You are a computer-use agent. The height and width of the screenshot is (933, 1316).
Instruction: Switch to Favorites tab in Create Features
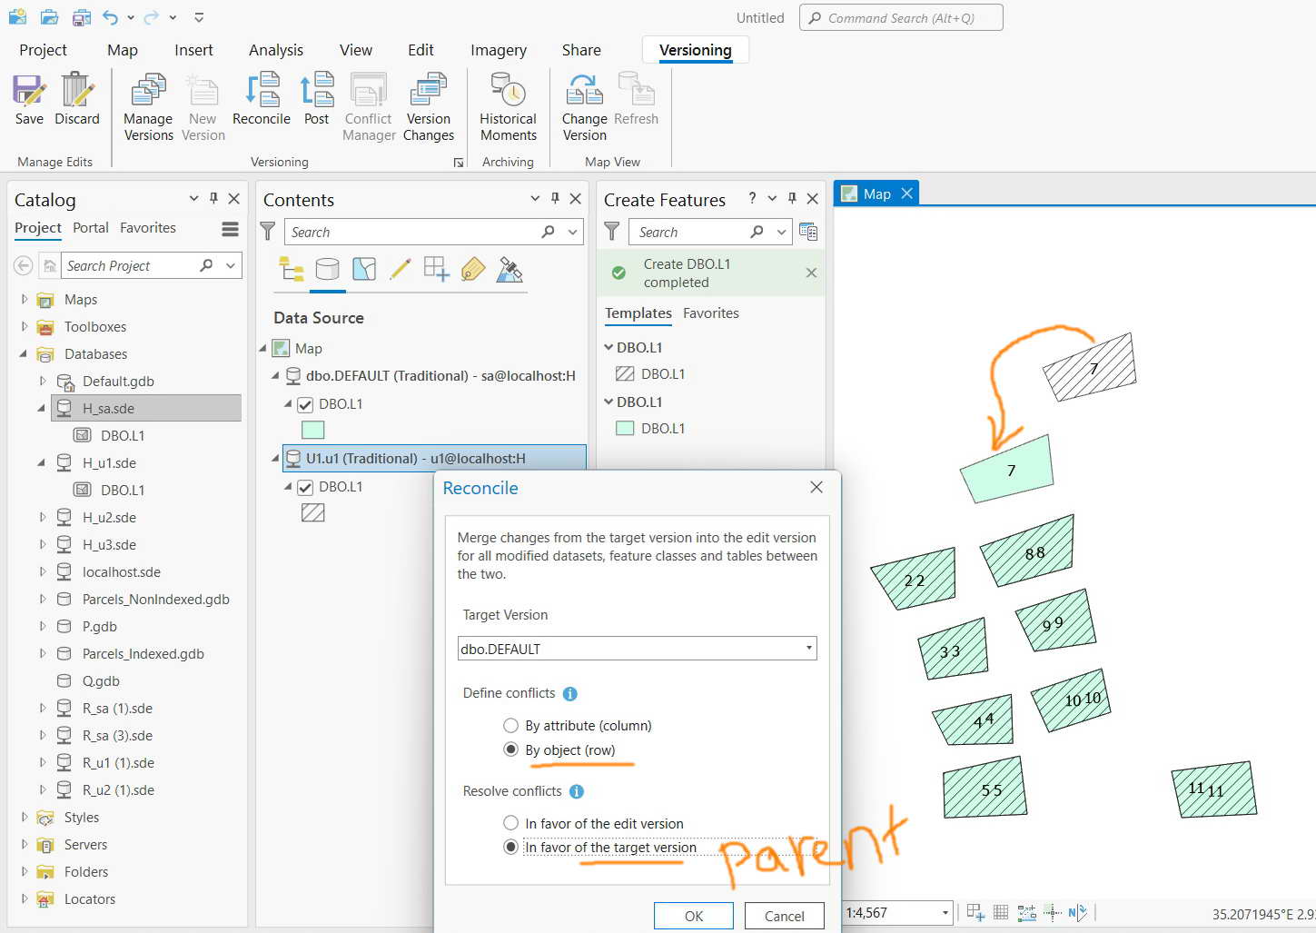pos(711,313)
